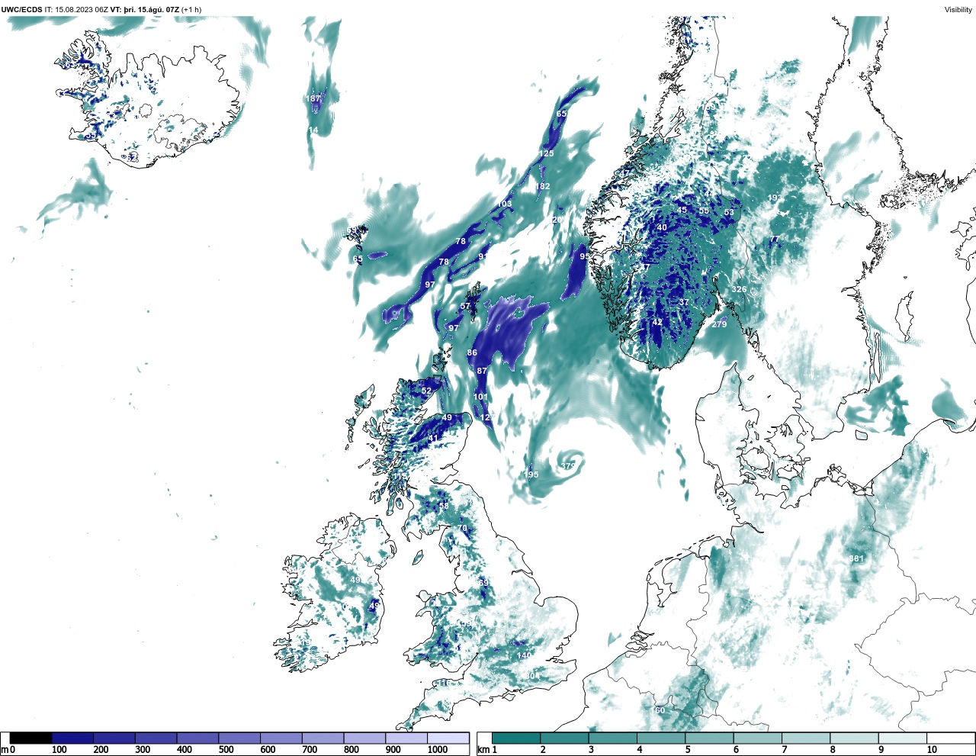Click the map value '125' over the sea
This screenshot has height=756, width=976.
pos(547,153)
